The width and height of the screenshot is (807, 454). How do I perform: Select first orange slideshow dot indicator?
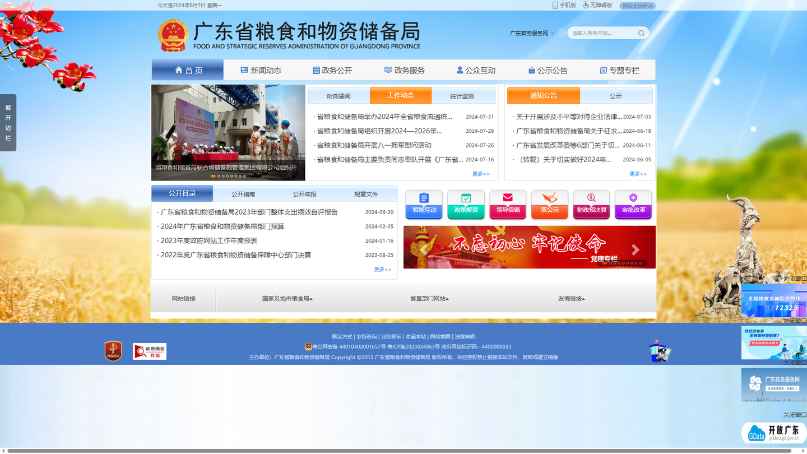(213, 176)
